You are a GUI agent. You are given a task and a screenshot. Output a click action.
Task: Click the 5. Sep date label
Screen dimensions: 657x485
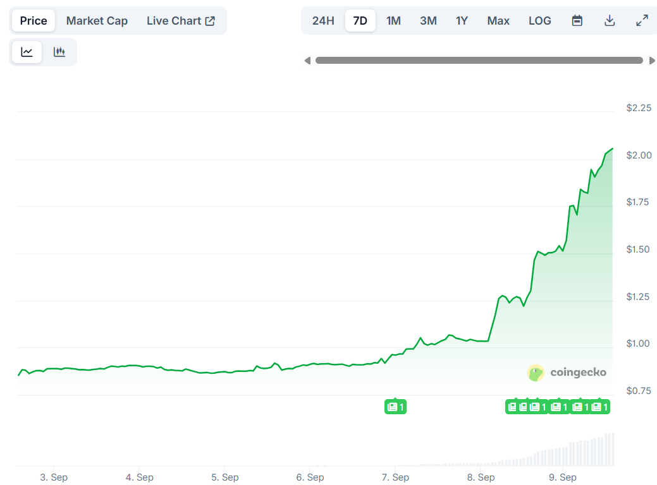(x=224, y=477)
